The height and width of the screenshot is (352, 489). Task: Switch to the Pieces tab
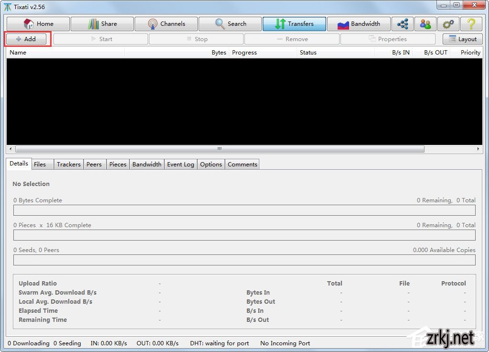(x=118, y=165)
